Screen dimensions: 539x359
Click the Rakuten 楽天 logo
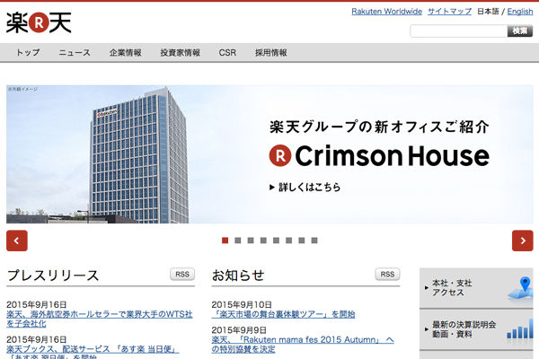tap(39, 22)
